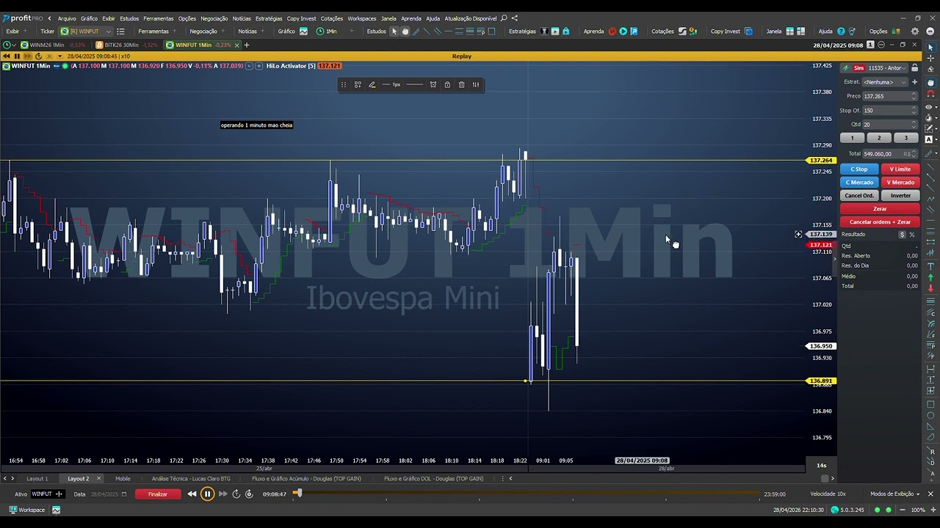Delete drawing with floating toolbar trash icon
940x528 pixels.
[461, 84]
